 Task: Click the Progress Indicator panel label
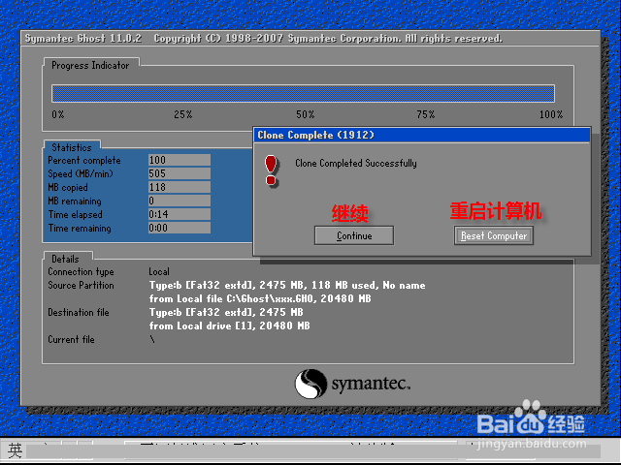tap(90, 65)
